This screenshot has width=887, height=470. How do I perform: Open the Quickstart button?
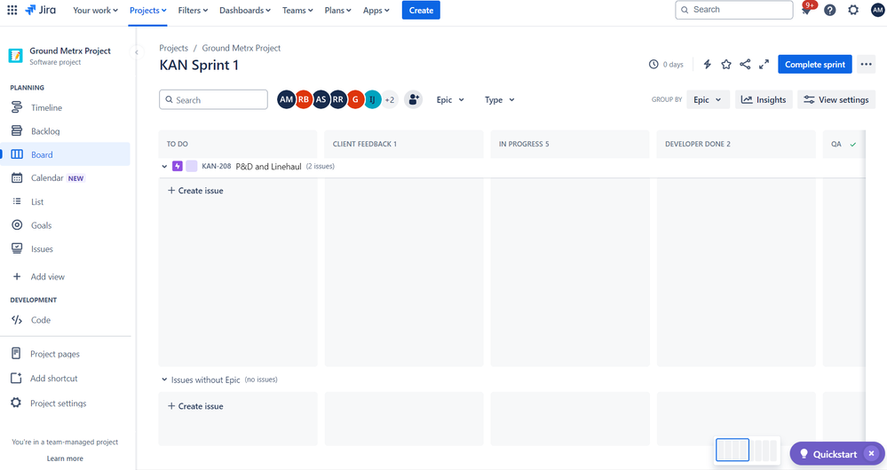point(828,454)
